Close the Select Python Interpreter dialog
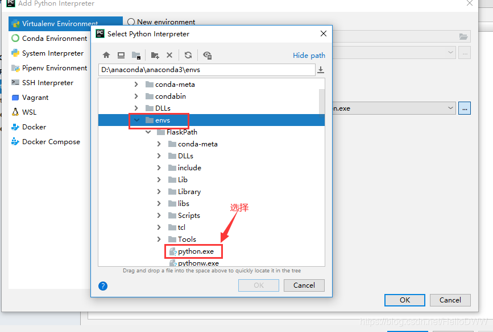Screen dimensions: 493x332 pyautogui.click(x=324, y=33)
